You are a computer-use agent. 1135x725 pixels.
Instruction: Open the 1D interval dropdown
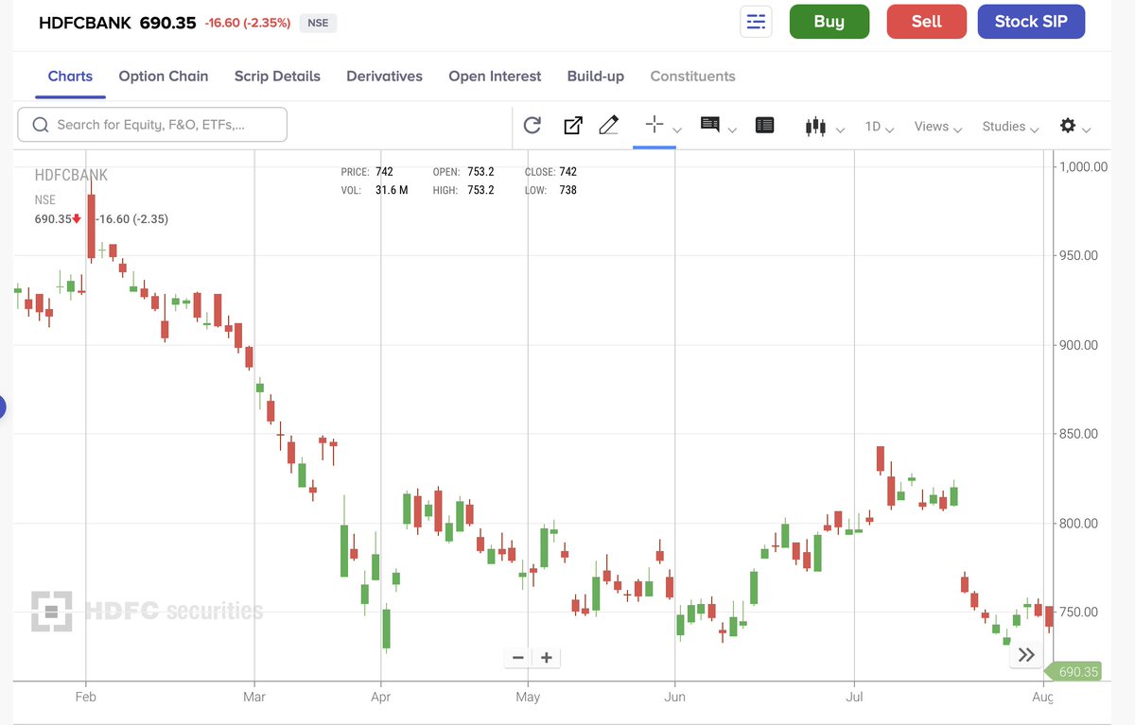click(x=880, y=127)
